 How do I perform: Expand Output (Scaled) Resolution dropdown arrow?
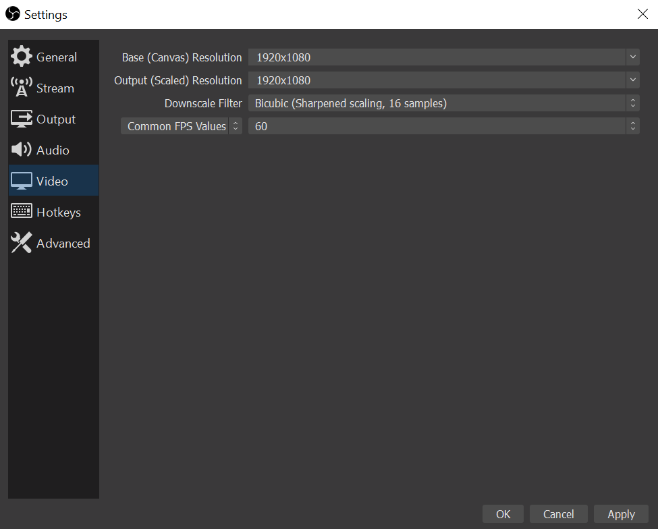(632, 80)
